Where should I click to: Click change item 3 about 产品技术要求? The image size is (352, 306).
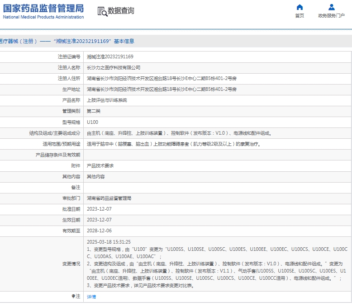[141, 286]
